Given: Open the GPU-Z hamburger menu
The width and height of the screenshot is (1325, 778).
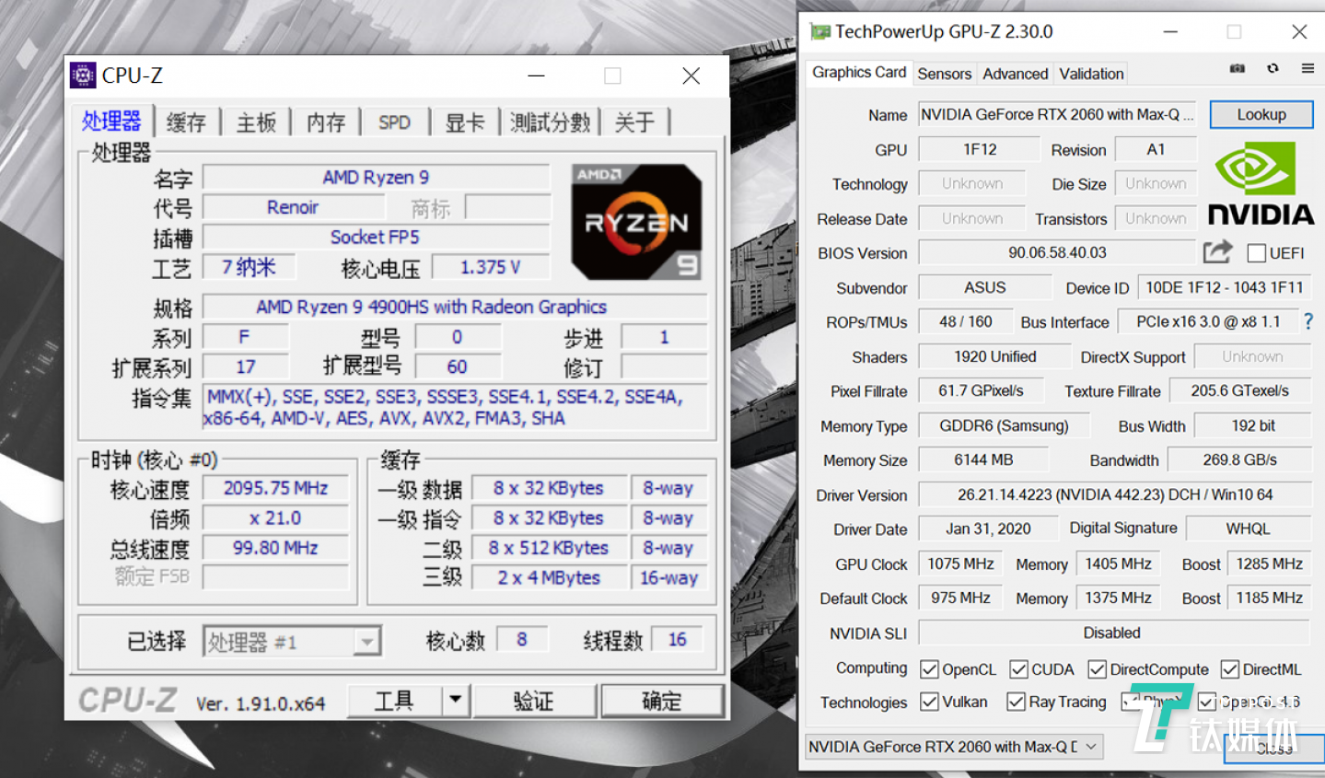Looking at the screenshot, I should [1308, 69].
